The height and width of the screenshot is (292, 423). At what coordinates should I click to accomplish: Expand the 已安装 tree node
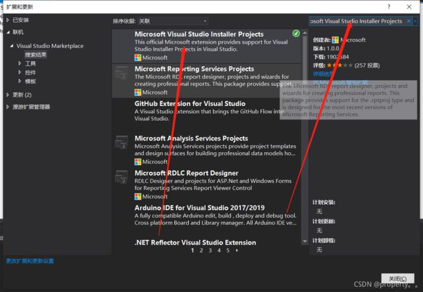[x=7, y=20]
